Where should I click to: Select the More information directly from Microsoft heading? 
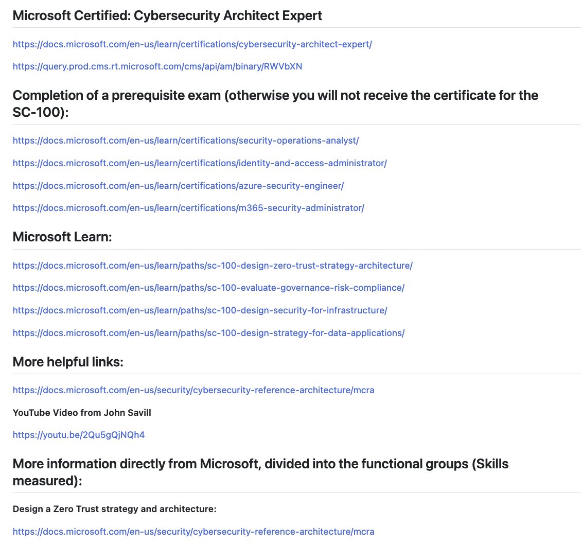pyautogui.click(x=260, y=472)
